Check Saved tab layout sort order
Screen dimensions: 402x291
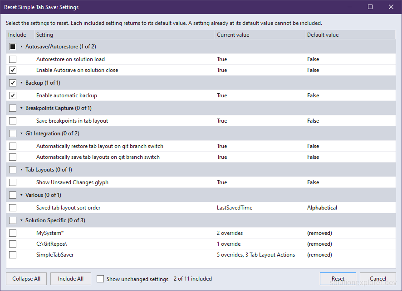pyautogui.click(x=13, y=208)
